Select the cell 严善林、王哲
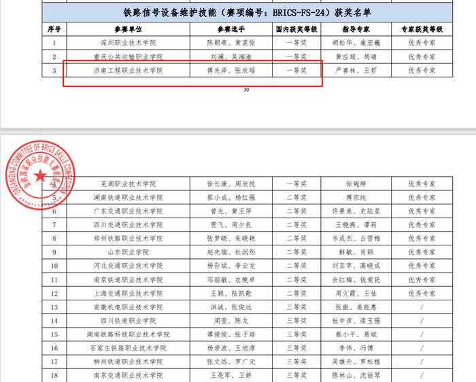476x382 pixels. [x=356, y=71]
